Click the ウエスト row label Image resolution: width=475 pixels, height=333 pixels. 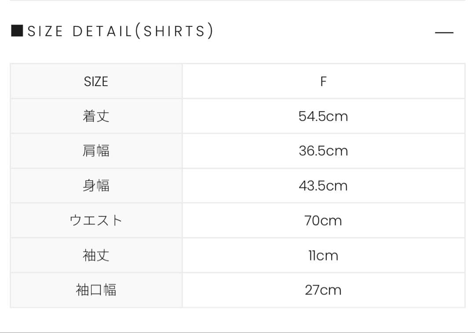point(96,221)
